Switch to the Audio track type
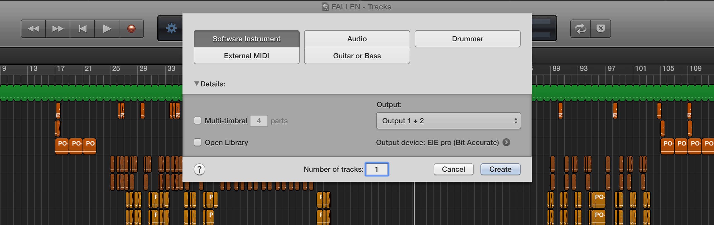The image size is (714, 225). pos(357,38)
